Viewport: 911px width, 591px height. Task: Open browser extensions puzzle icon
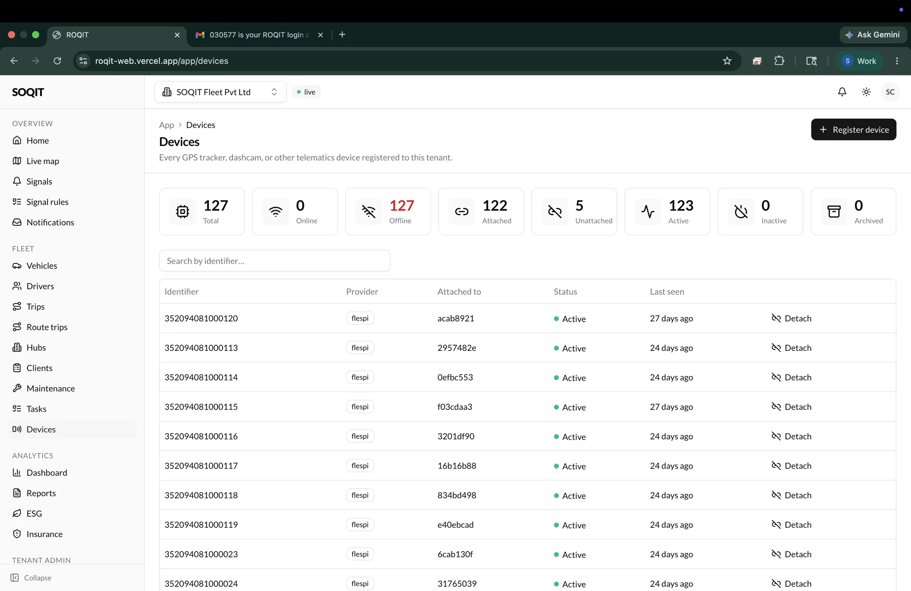point(779,61)
